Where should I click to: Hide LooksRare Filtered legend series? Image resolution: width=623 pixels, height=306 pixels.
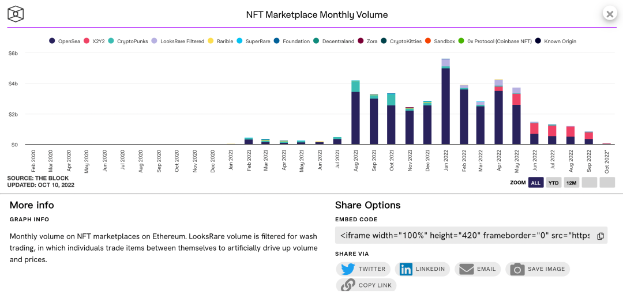click(x=178, y=41)
